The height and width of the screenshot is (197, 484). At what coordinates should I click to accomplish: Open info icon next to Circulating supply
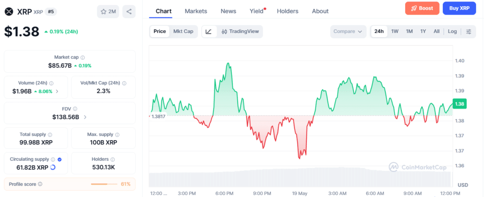pos(53,159)
